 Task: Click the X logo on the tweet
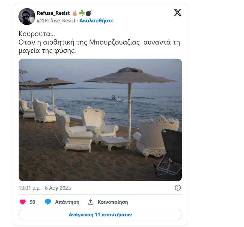[178, 13]
